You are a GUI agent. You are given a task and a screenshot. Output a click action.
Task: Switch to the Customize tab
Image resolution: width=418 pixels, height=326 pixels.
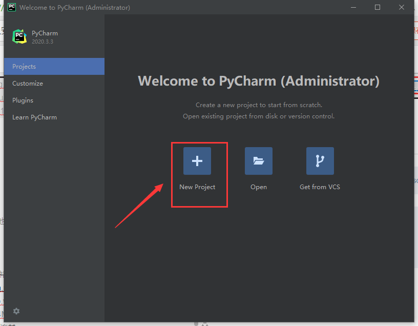click(54, 84)
